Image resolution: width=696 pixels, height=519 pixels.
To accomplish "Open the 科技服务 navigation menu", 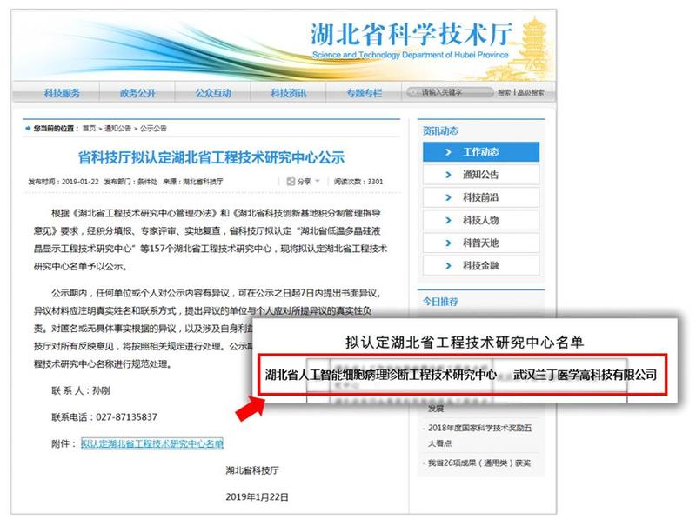I will [62, 93].
